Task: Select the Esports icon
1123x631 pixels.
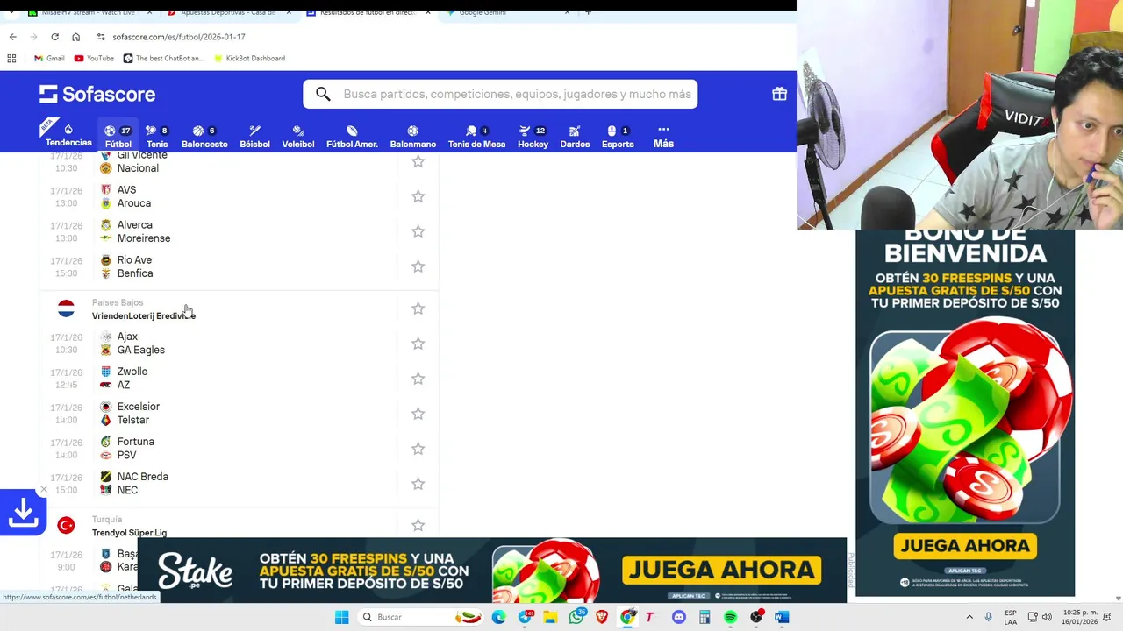Action: (x=618, y=135)
